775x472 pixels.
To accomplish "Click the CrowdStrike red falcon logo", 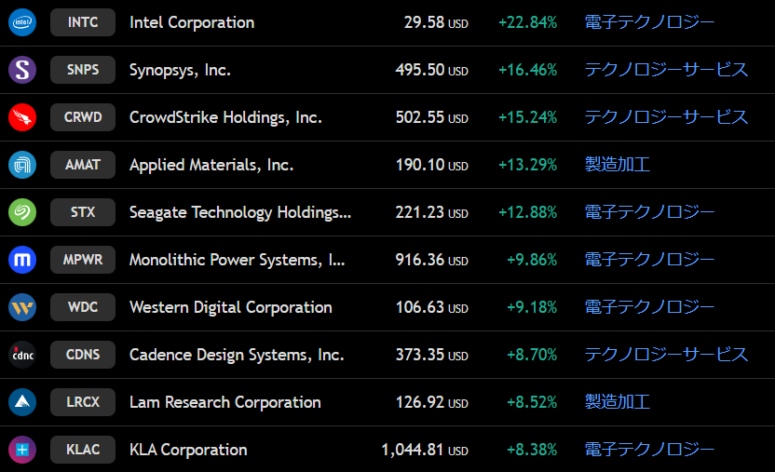I will 21,117.
